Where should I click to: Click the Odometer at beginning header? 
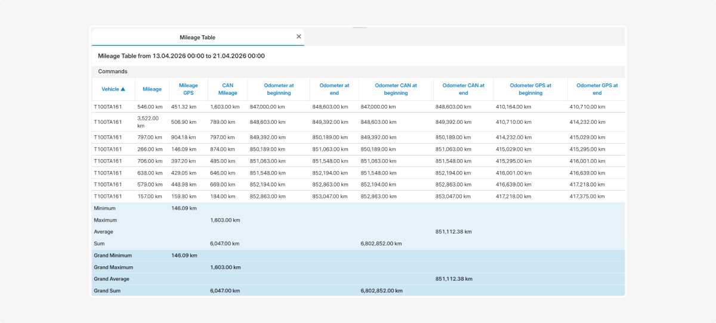click(279, 89)
